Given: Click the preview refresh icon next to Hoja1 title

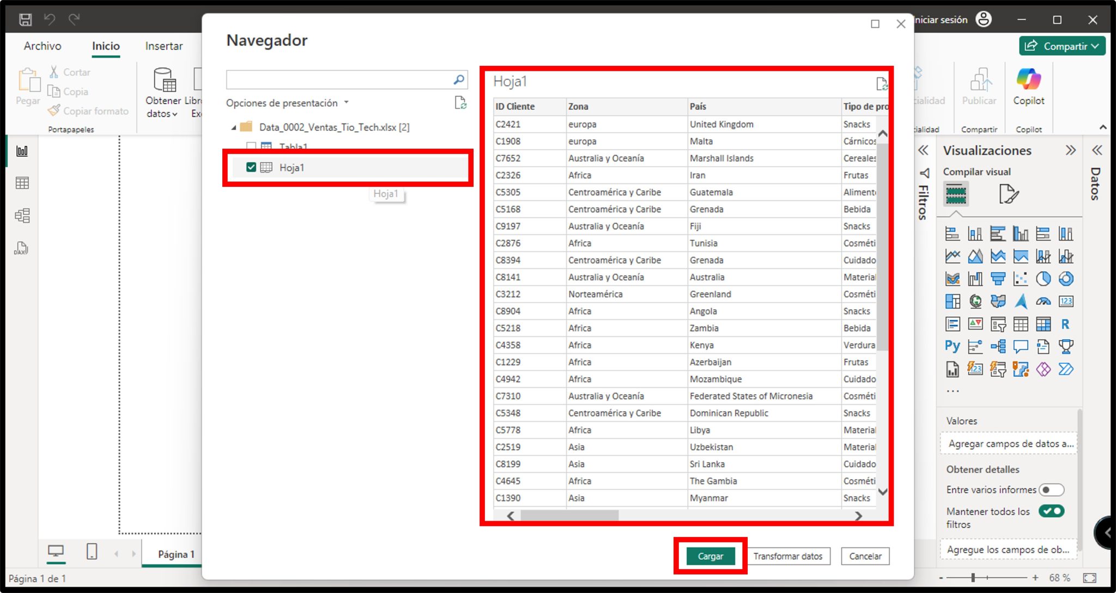Looking at the screenshot, I should pyautogui.click(x=881, y=84).
